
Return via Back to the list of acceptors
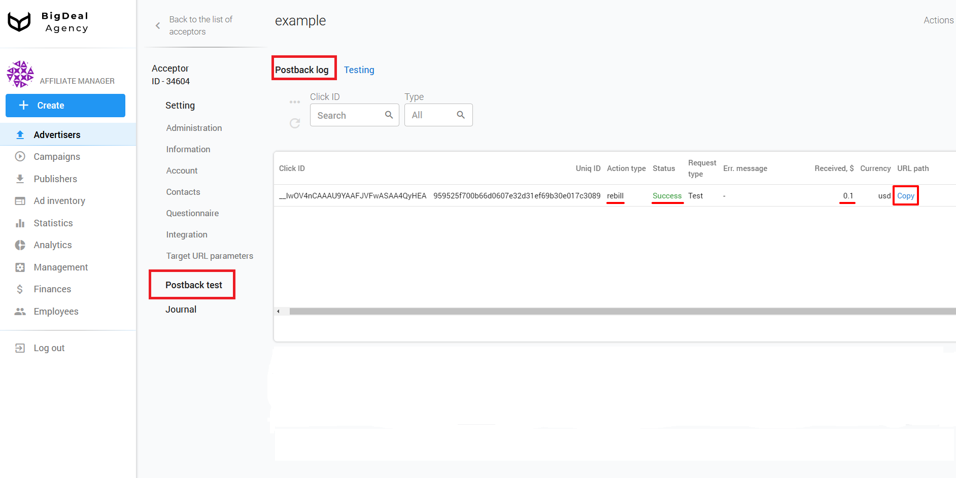pos(200,25)
